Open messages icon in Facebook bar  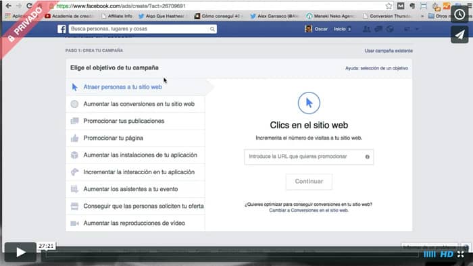tap(378, 29)
